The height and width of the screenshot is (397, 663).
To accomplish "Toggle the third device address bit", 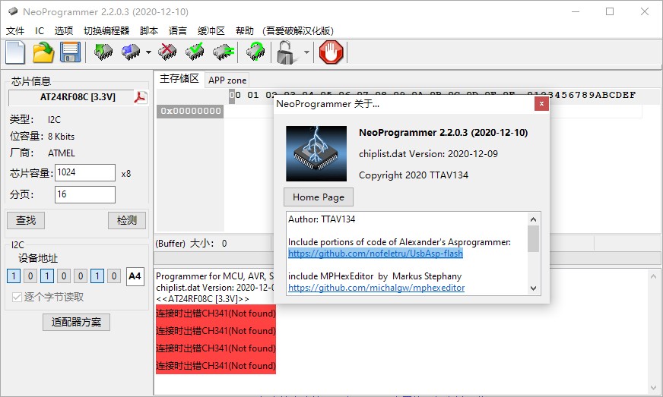I will 47,276.
